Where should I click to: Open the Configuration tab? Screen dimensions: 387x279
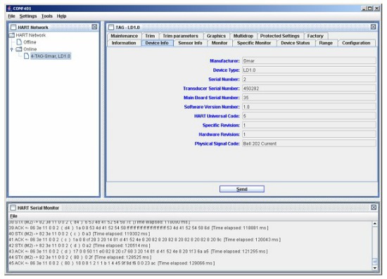(356, 43)
